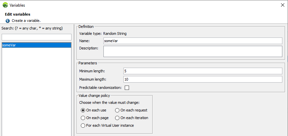Choose For each Virtual User instance
The width and height of the screenshot is (288, 136).
point(83,125)
